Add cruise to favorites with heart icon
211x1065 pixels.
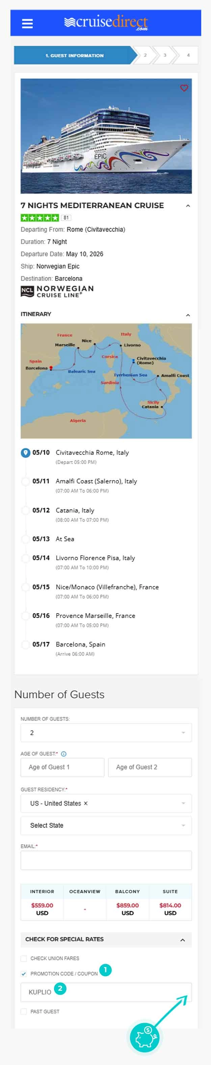184,88
